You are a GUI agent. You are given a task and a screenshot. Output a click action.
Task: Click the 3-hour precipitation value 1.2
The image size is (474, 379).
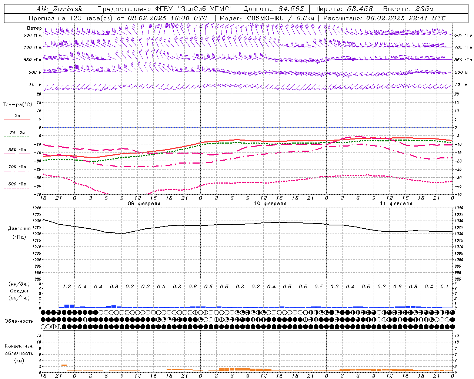[x=67, y=287]
